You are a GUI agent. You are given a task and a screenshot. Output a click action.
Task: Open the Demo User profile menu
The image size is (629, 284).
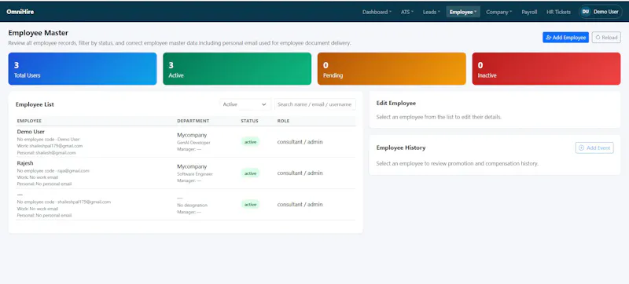coord(600,12)
